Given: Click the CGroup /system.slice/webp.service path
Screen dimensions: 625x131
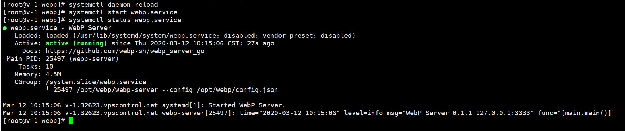Looking at the screenshot, I should tap(96, 82).
